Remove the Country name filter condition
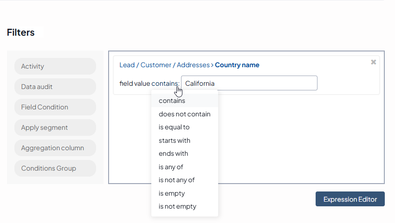 [x=373, y=62]
